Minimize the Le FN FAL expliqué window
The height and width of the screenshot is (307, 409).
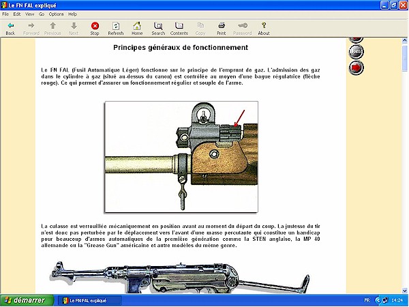[x=384, y=5]
